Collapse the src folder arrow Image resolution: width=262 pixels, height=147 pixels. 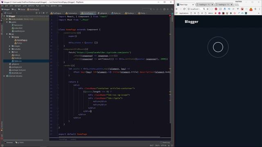[7, 34]
